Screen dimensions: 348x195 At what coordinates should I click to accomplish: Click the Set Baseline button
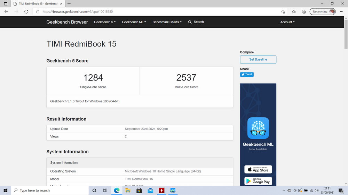(258, 59)
